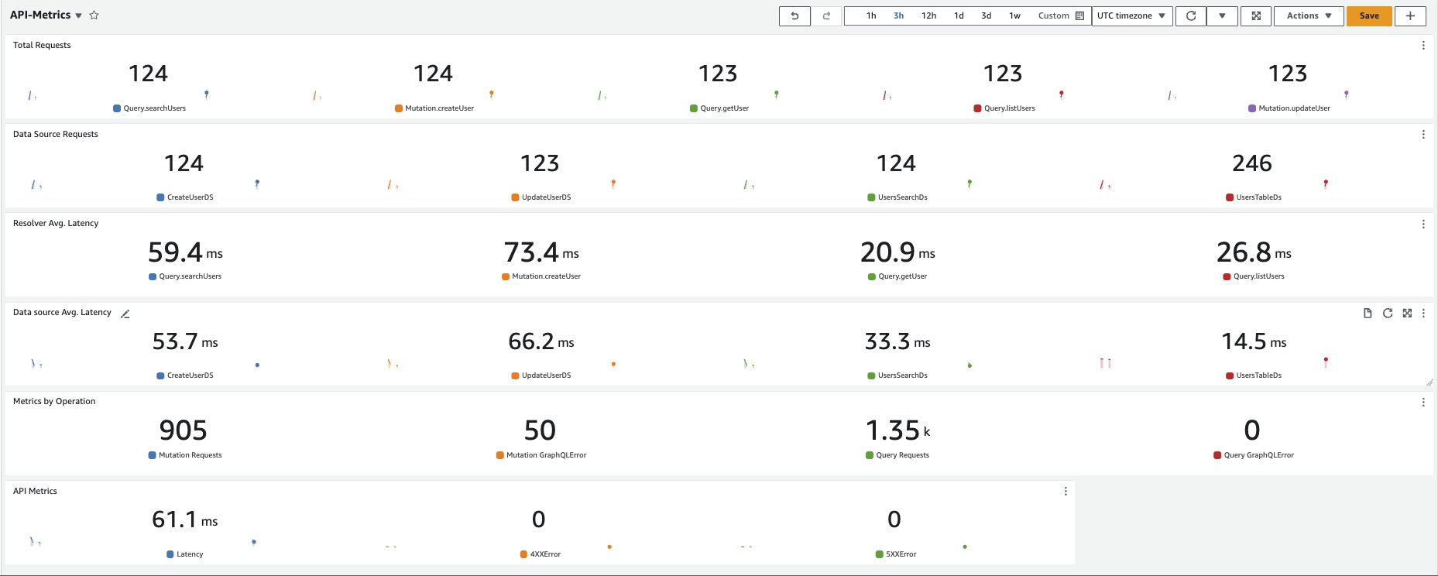Screen dimensions: 1438x576
Task: Switch time range to 1w
Action: click(x=1014, y=16)
